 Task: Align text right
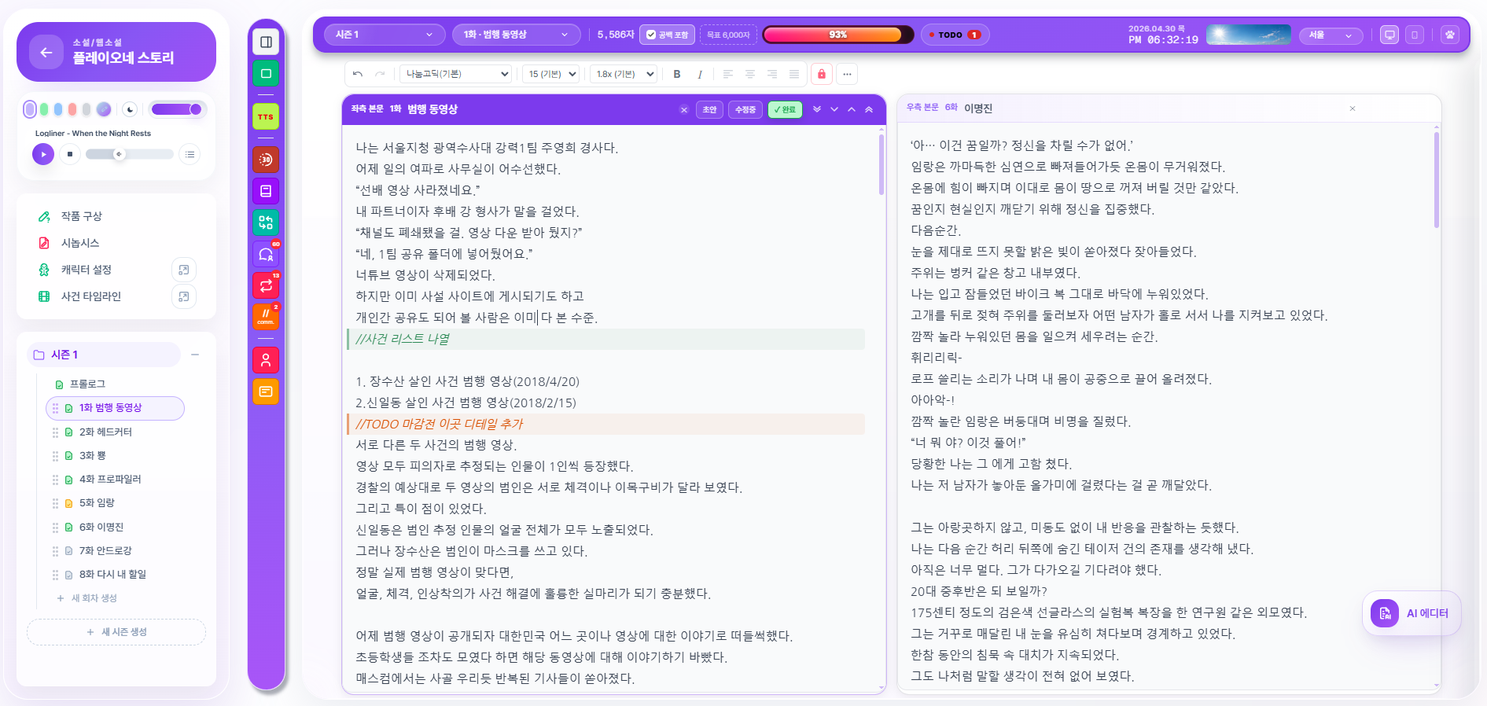pyautogui.click(x=772, y=74)
